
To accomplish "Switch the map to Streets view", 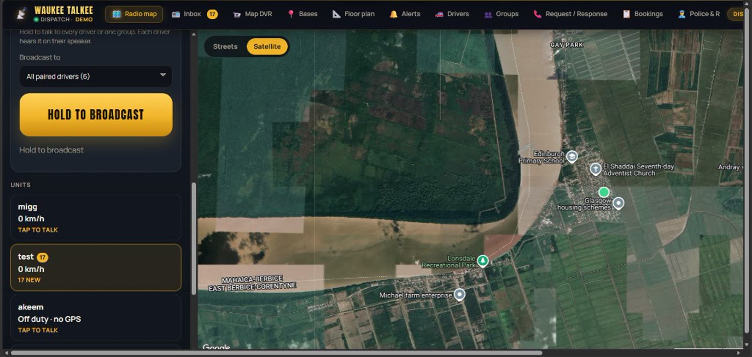I will click(x=225, y=47).
